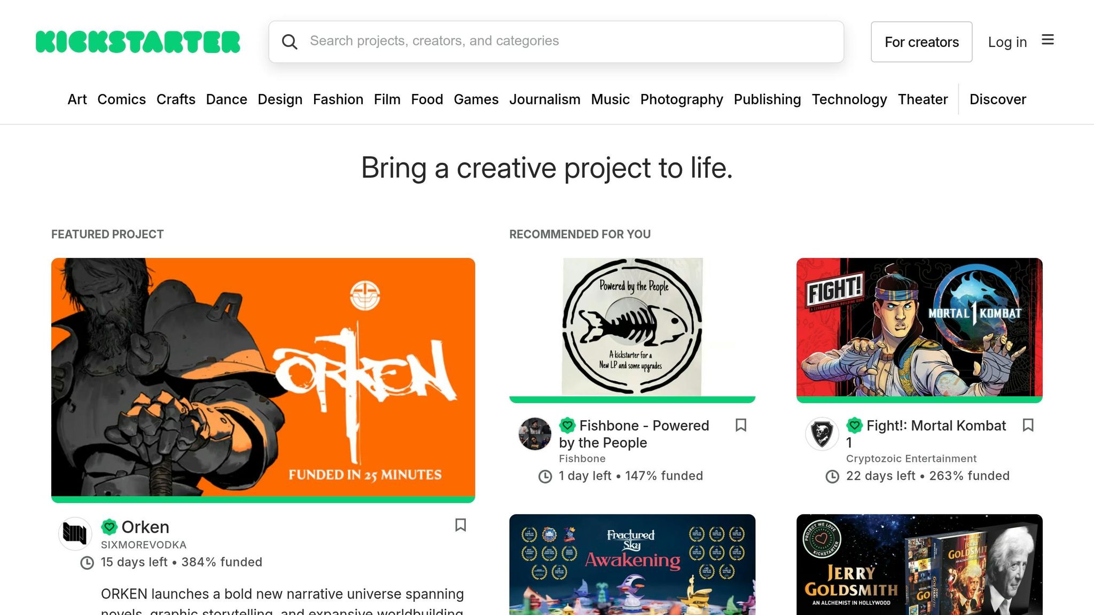This screenshot has height=615, width=1094.
Task: Click Fishbone Project We Love badge
Action: 567,425
